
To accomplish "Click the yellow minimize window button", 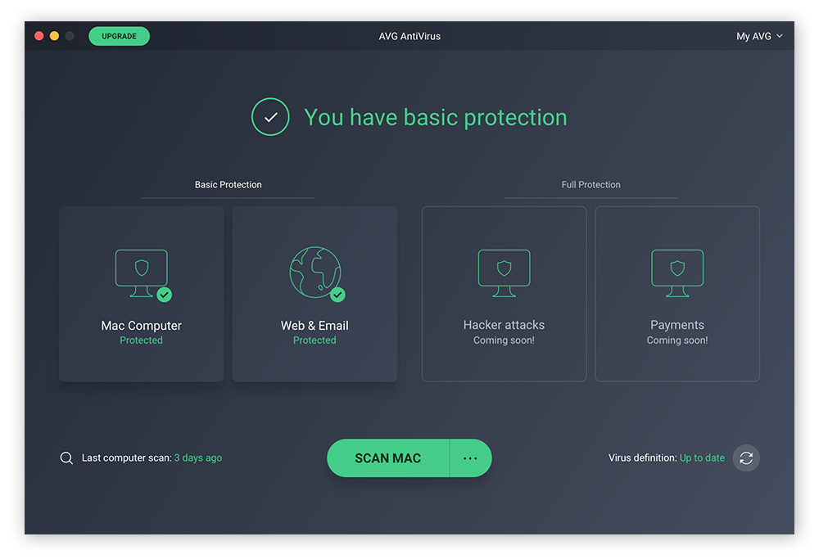I will [x=54, y=36].
